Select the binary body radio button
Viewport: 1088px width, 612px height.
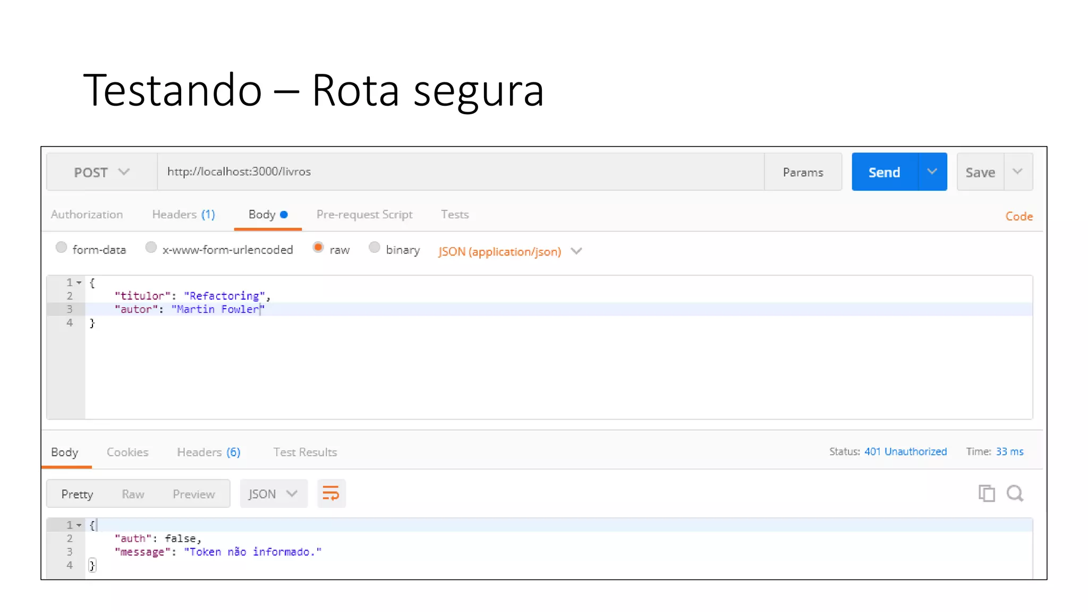375,248
